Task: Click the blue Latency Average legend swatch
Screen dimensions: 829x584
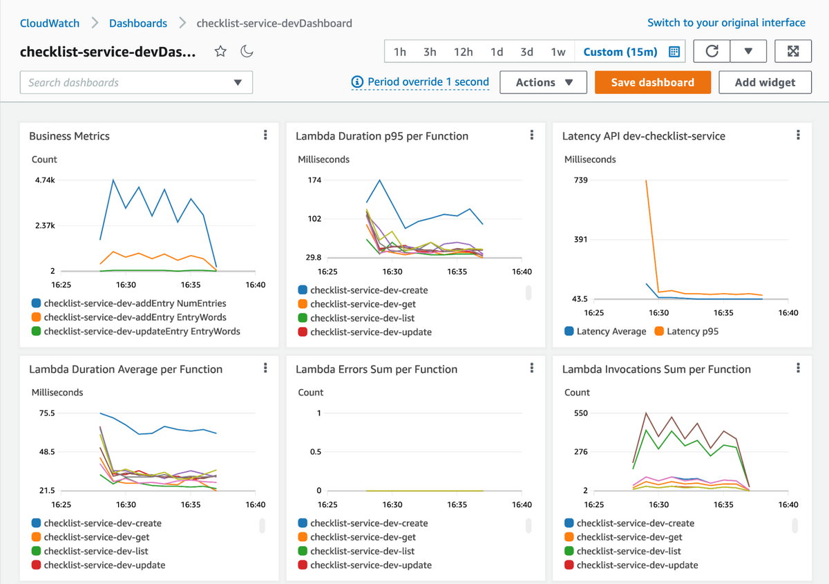Action: [569, 331]
